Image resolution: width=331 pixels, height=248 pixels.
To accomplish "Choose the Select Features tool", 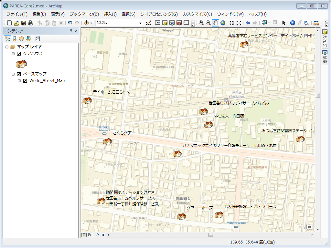I will point(264,23).
